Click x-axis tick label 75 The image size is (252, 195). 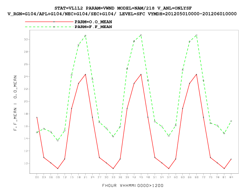click(x=210, y=177)
